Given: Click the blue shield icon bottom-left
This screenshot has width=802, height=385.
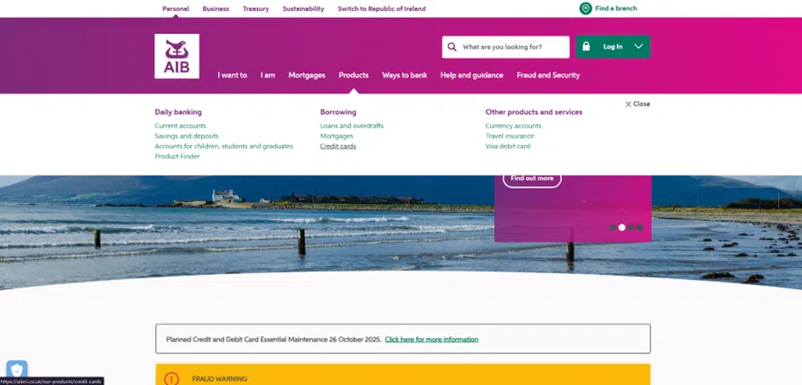Looking at the screenshot, I should point(17,370).
